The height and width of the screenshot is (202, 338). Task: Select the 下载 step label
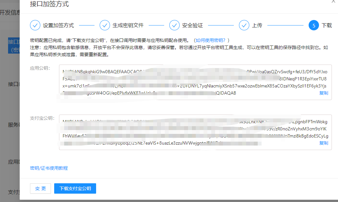point(327,25)
